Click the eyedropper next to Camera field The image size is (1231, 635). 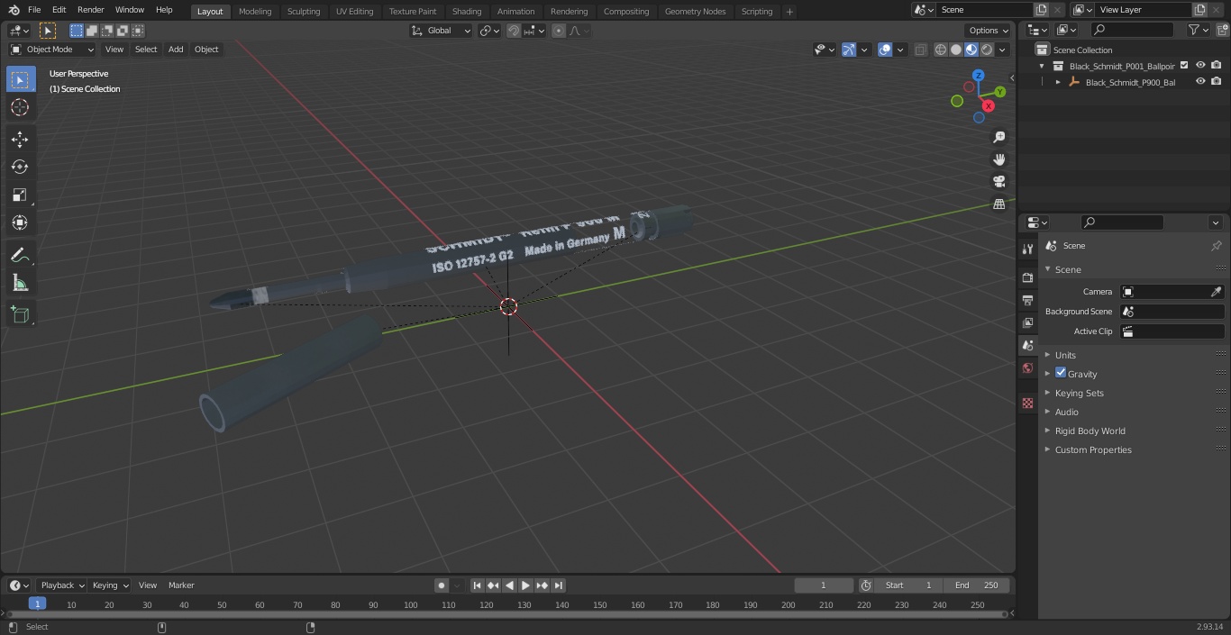coord(1216,292)
